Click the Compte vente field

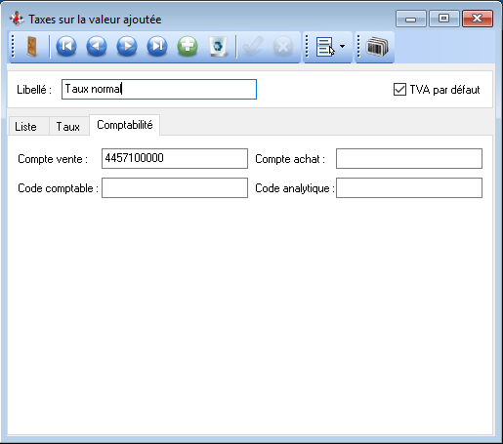point(175,158)
